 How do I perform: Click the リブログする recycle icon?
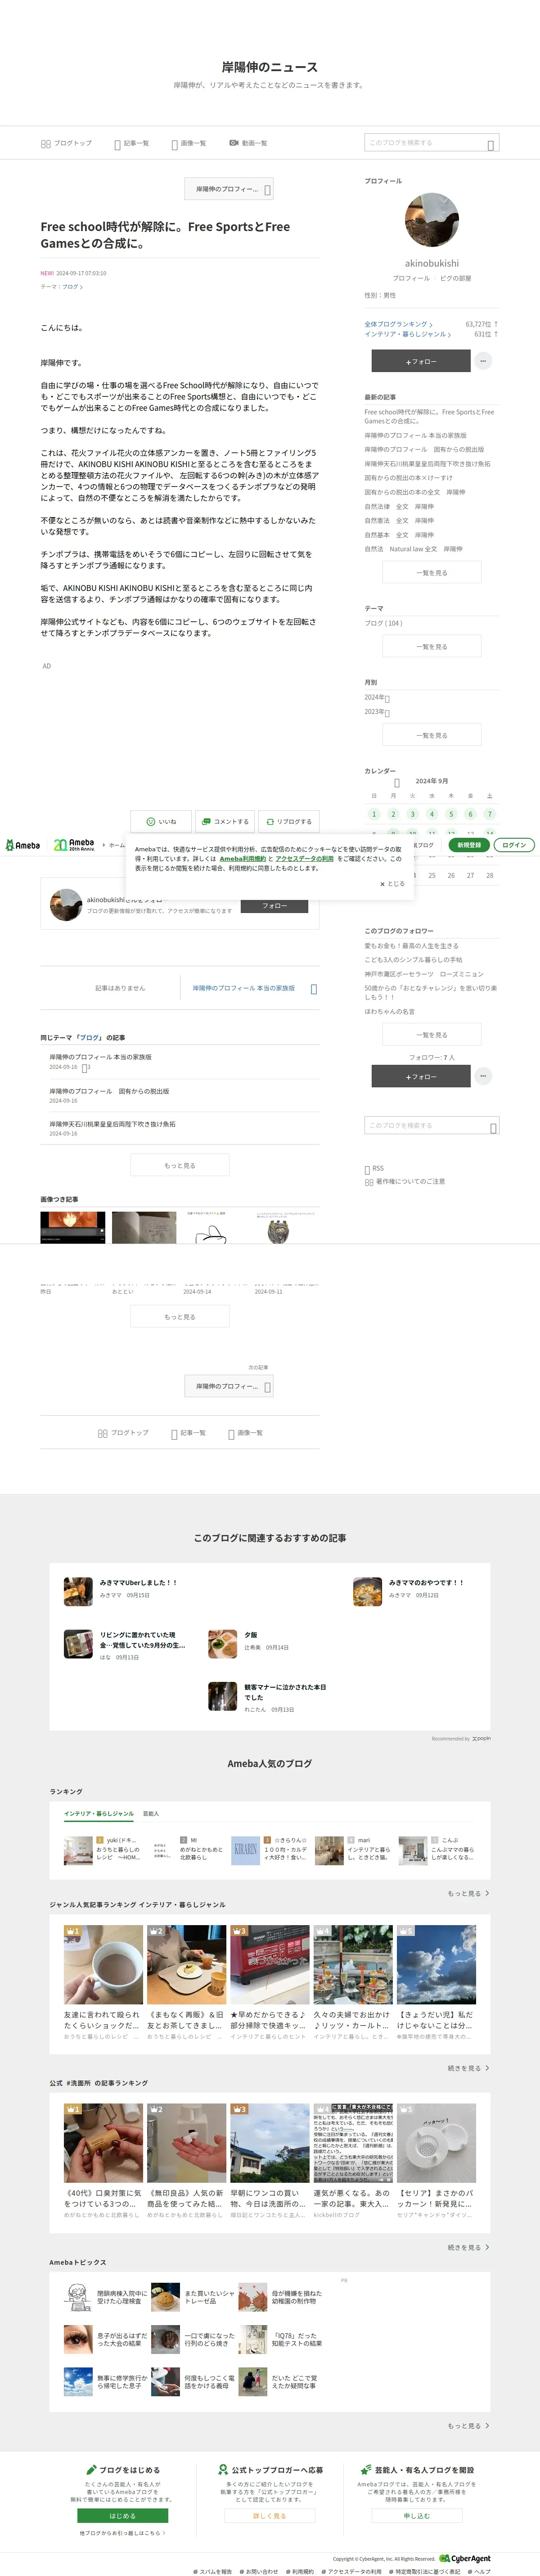pyautogui.click(x=270, y=821)
